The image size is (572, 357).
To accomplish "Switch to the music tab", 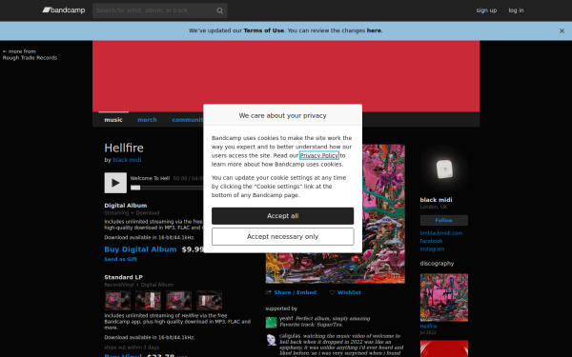I will 113,120.
